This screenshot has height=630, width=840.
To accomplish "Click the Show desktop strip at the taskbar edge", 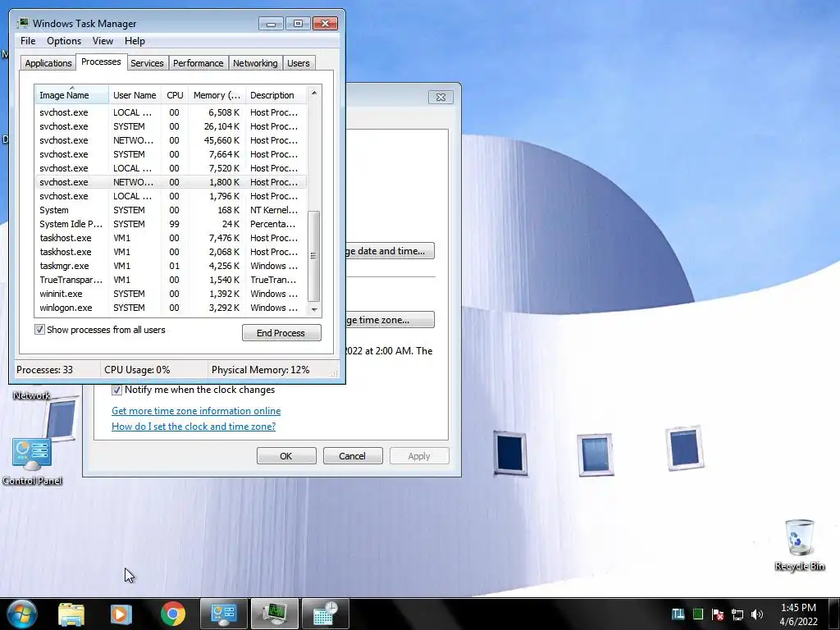I will click(x=834, y=614).
